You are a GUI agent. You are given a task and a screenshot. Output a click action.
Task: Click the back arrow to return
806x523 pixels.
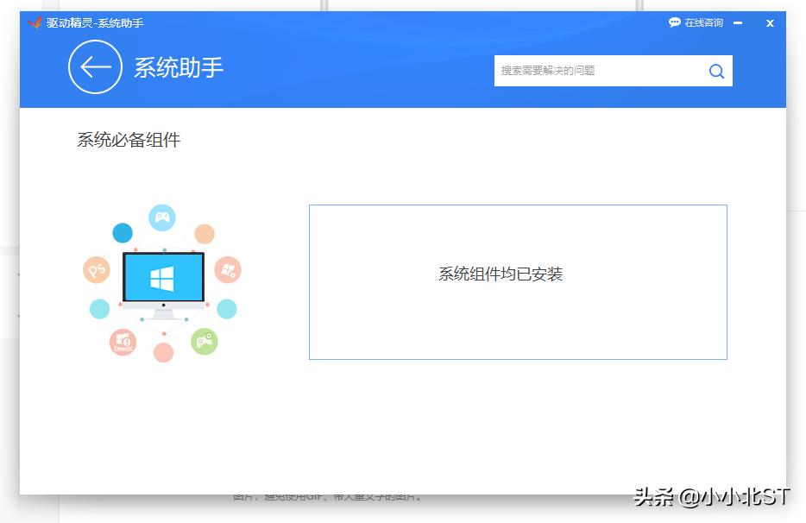tap(95, 67)
